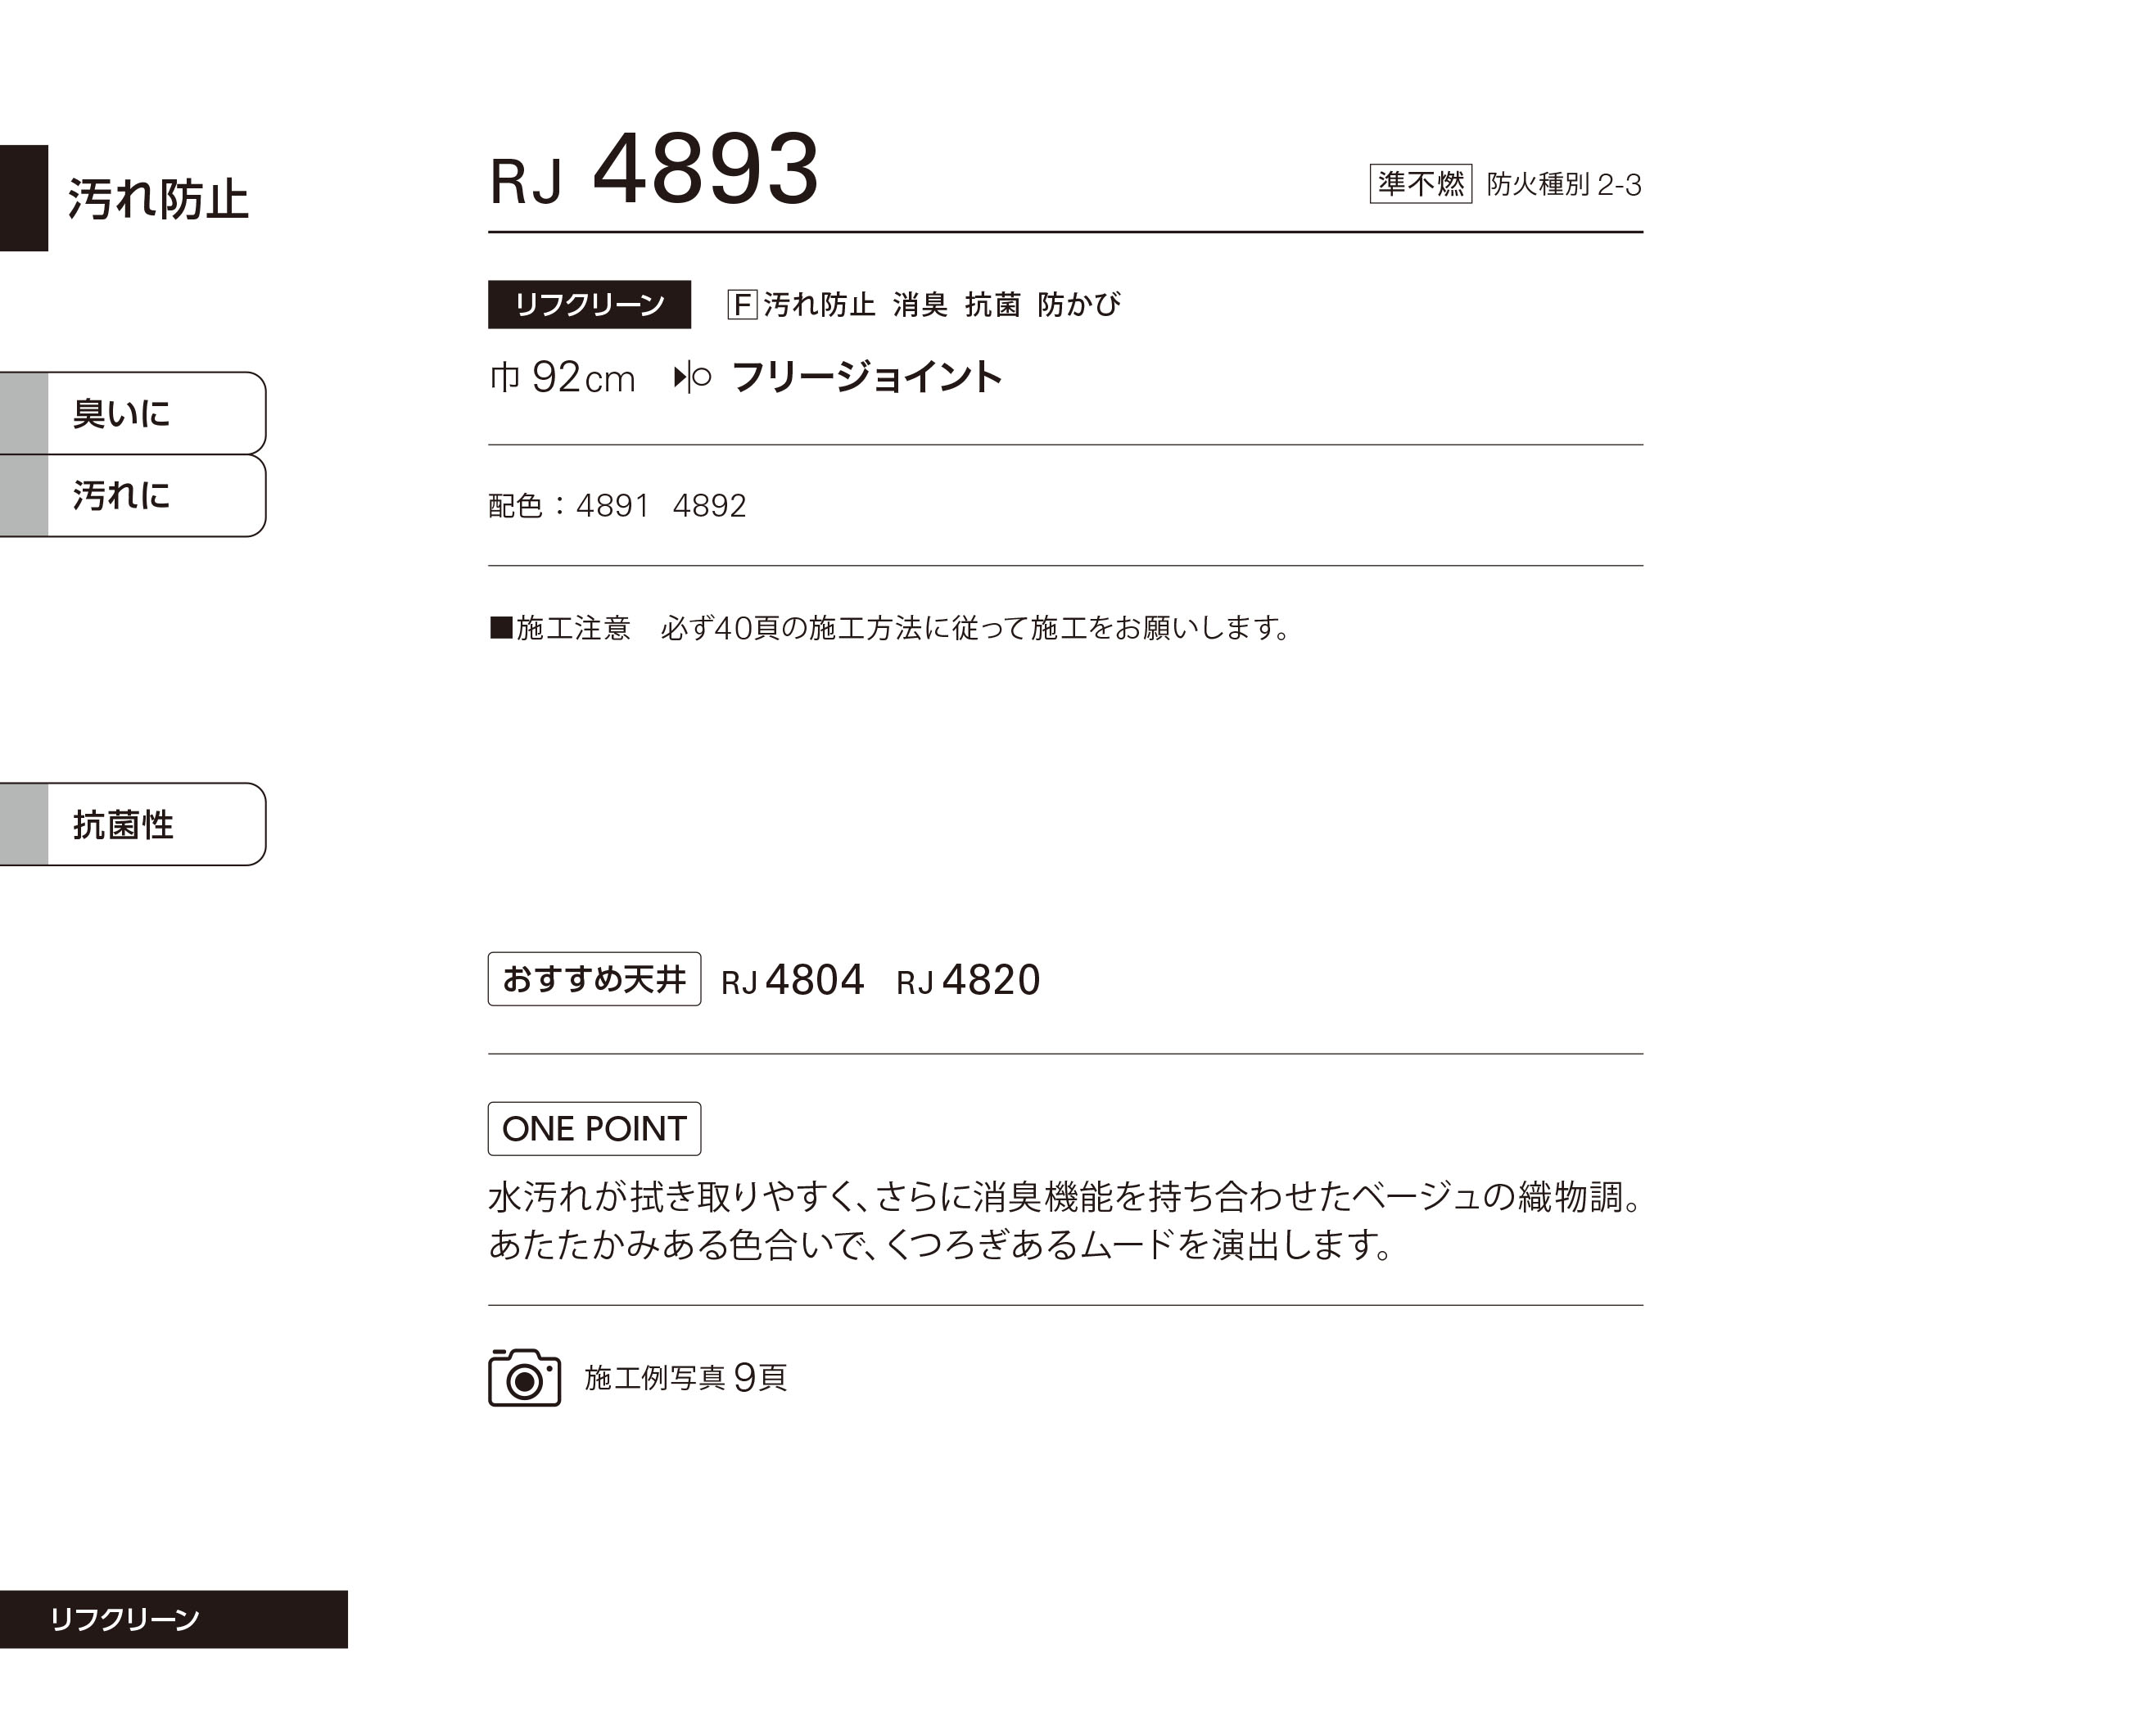Click the boxed F mark icon
The image size is (2156, 1721).
click(742, 304)
